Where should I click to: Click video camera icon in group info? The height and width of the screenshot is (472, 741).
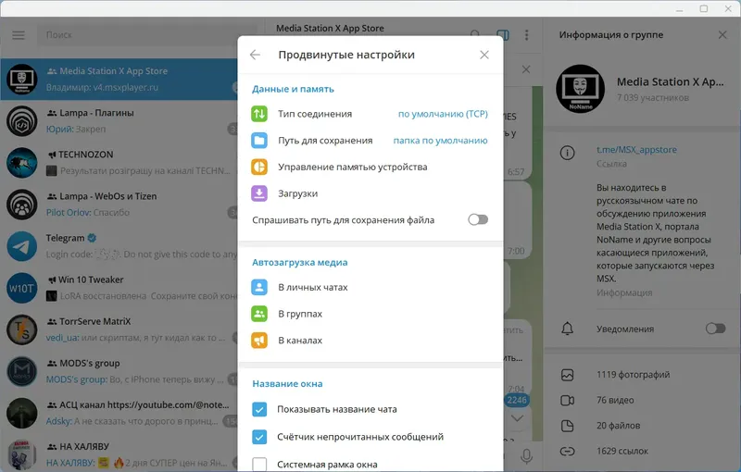pos(567,400)
